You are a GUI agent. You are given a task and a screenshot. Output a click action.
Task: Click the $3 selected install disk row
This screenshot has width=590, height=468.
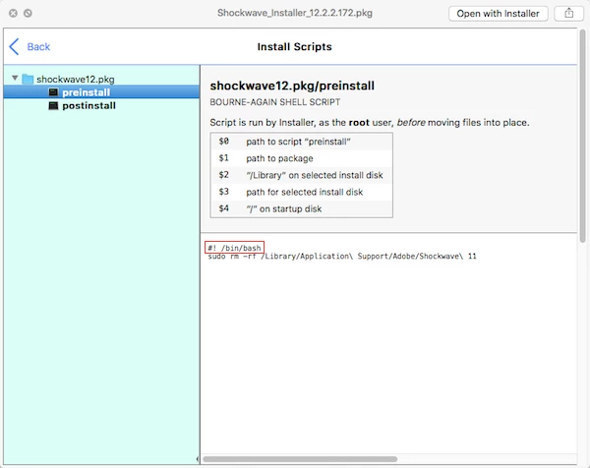pyautogui.click(x=302, y=192)
